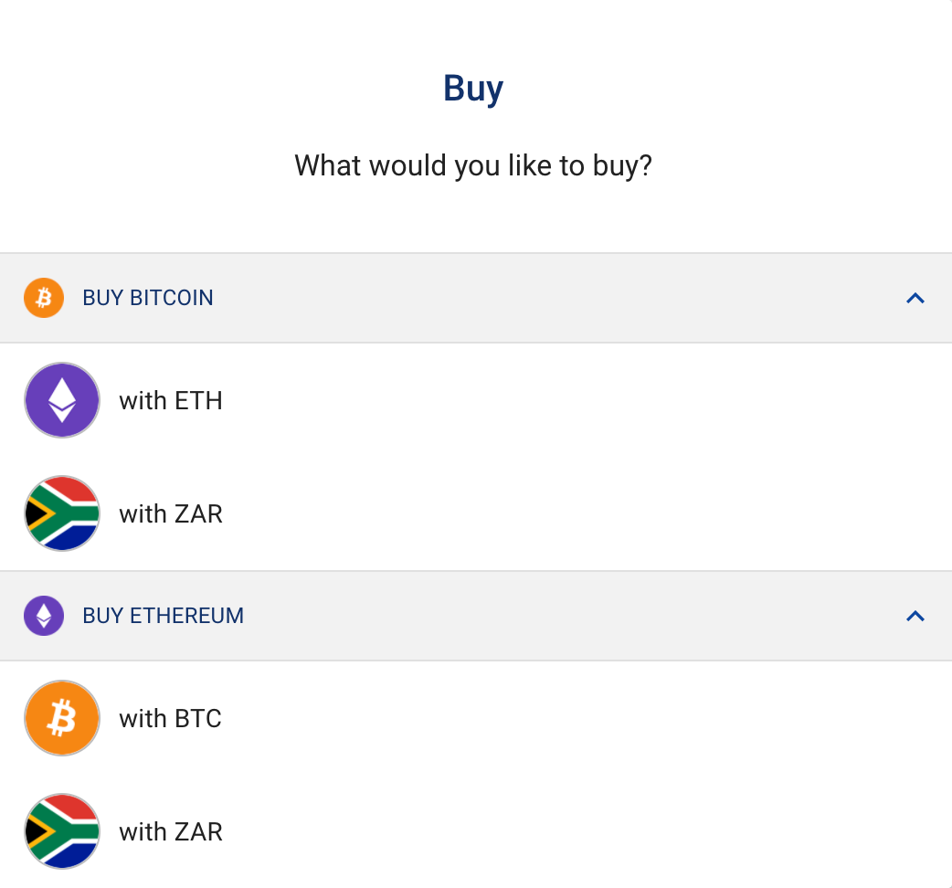Click the BUY ETHEREUM section title
This screenshot has height=888, width=952.
coord(164,616)
